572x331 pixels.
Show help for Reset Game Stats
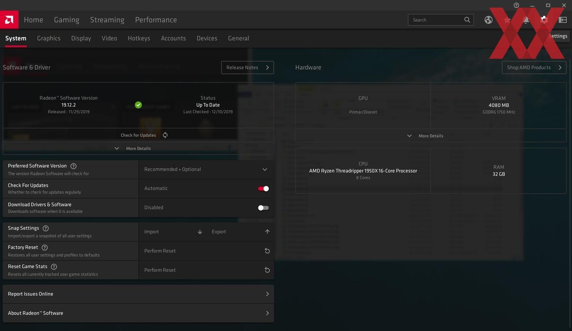(x=54, y=267)
